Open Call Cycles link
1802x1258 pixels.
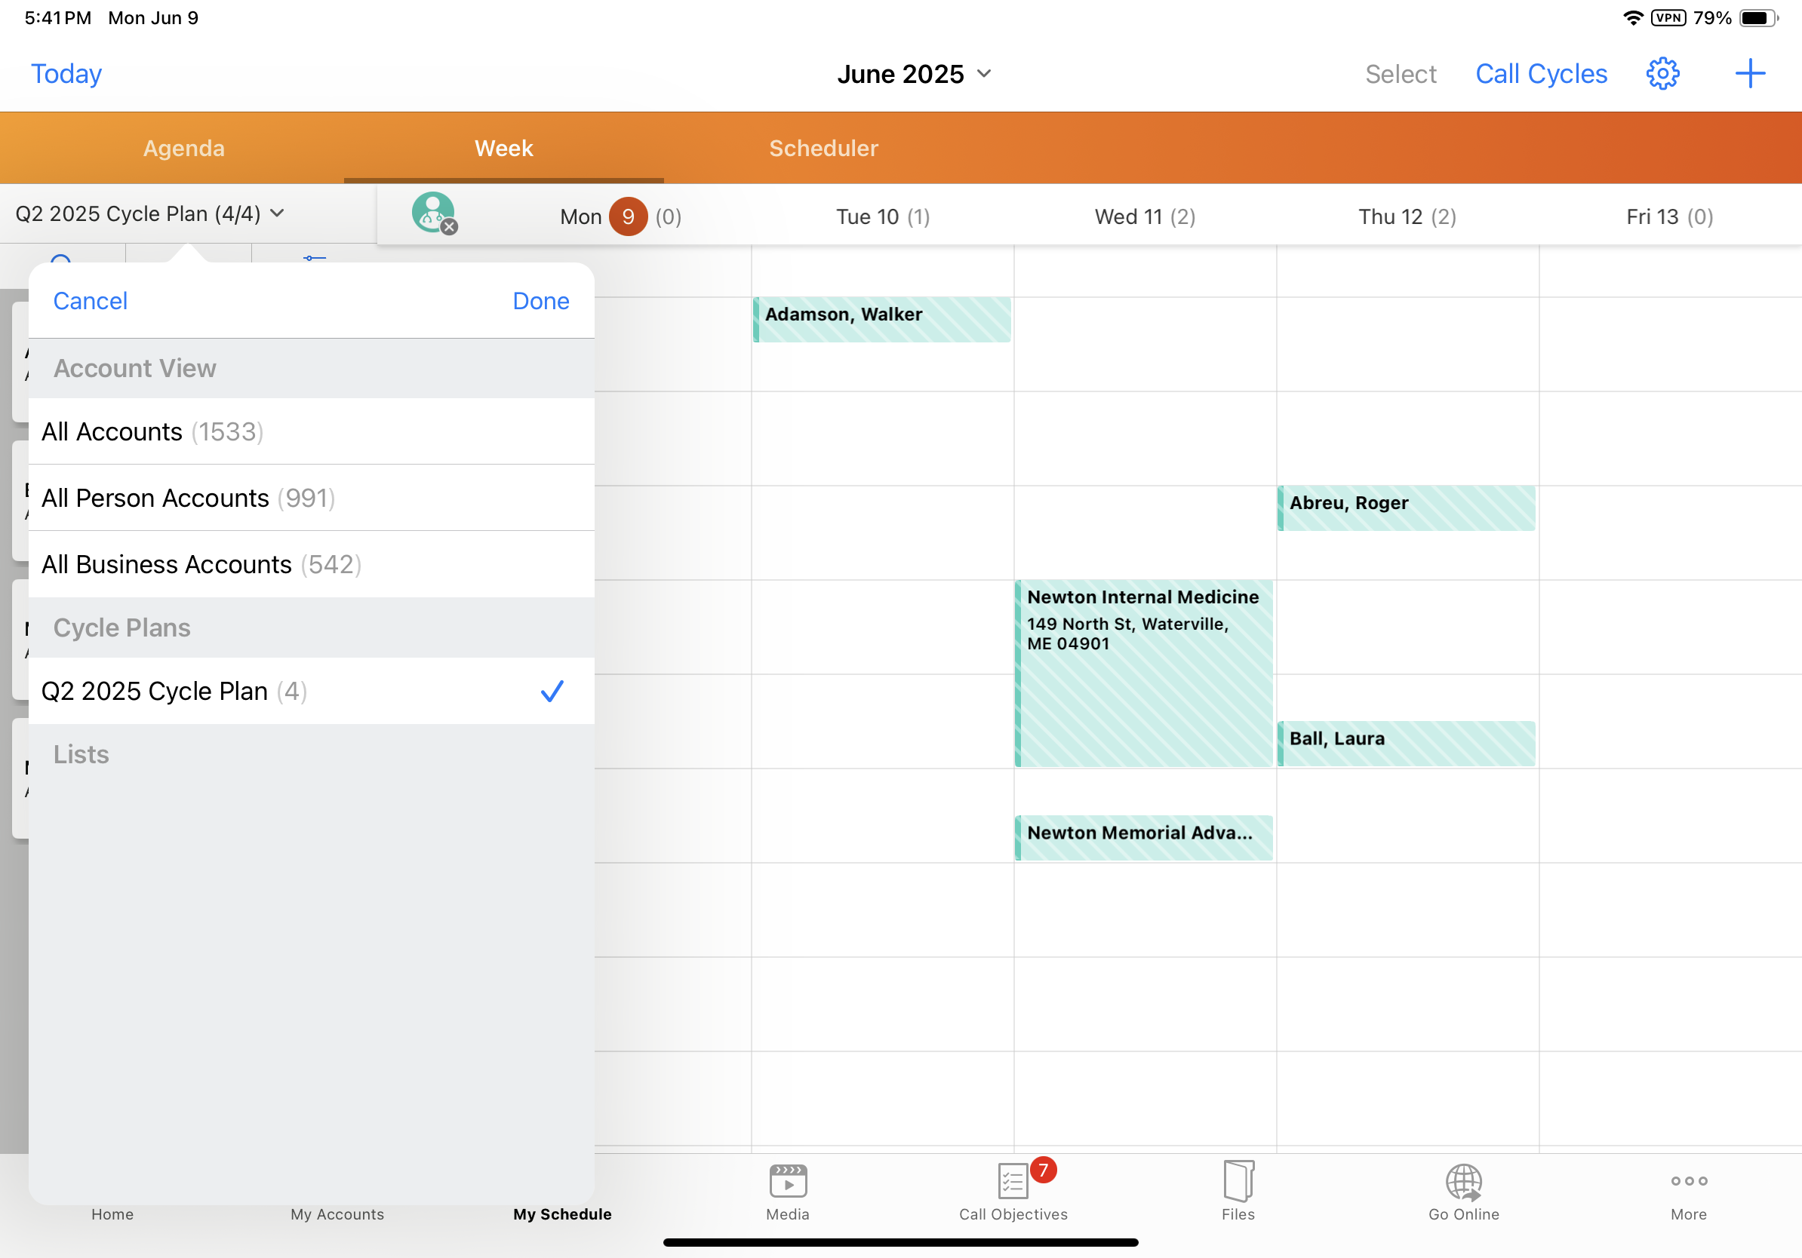[1541, 74]
